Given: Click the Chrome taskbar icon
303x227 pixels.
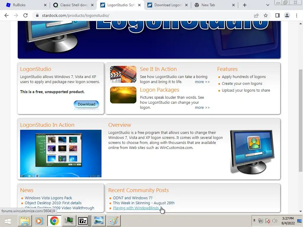Looking at the screenshot, I should click(54, 221).
